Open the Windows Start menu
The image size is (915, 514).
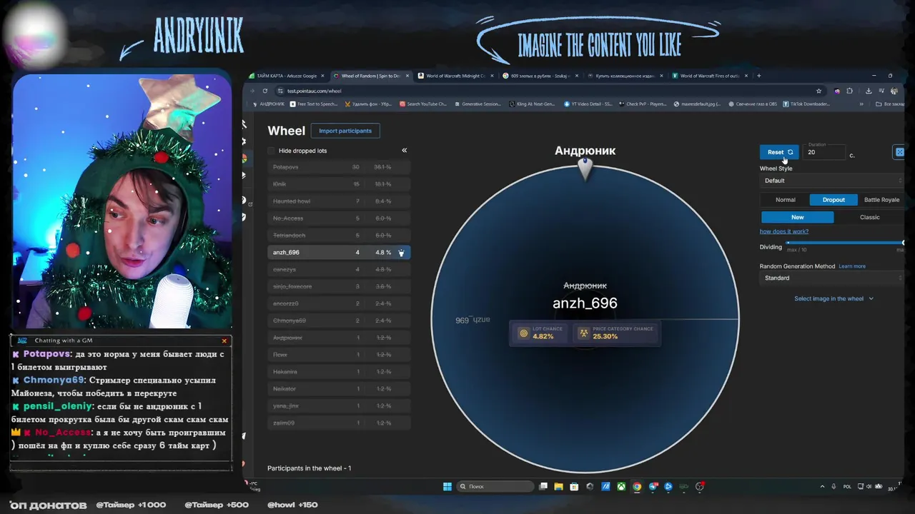(447, 487)
